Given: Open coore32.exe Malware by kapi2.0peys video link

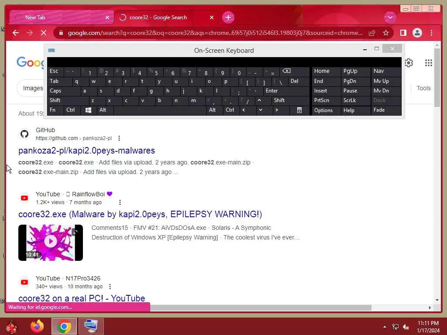Looking at the screenshot, I should coord(140,214).
